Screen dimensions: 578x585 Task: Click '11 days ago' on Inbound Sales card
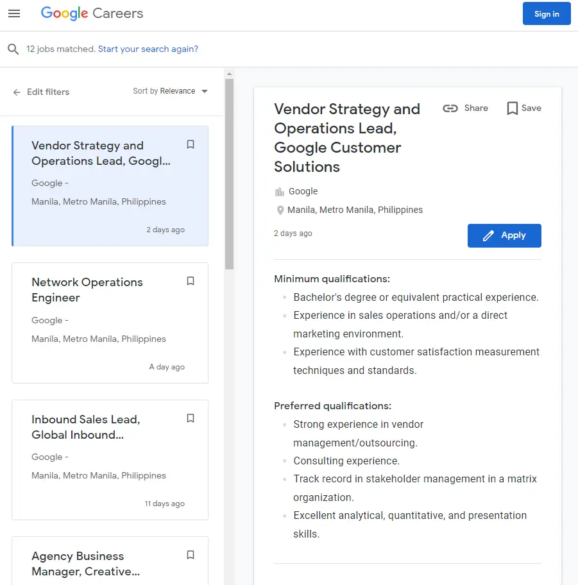pos(165,504)
